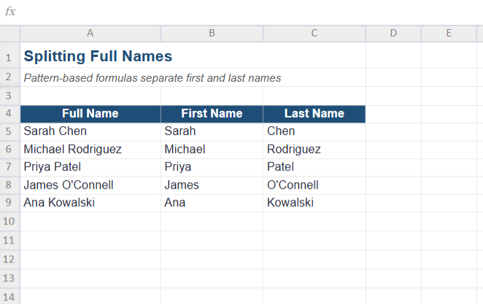Select row 1 header

click(x=10, y=58)
